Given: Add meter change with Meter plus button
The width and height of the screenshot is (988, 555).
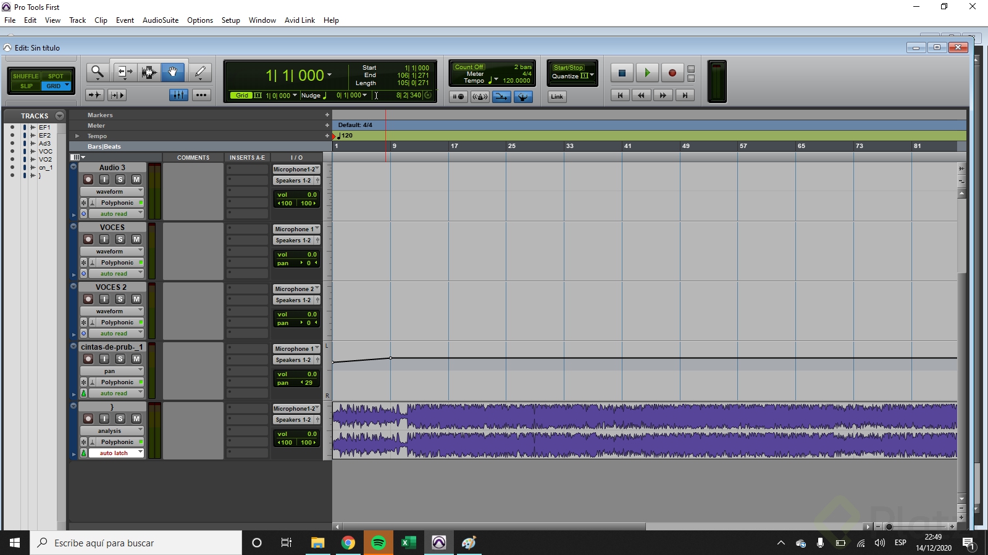Looking at the screenshot, I should tap(327, 126).
